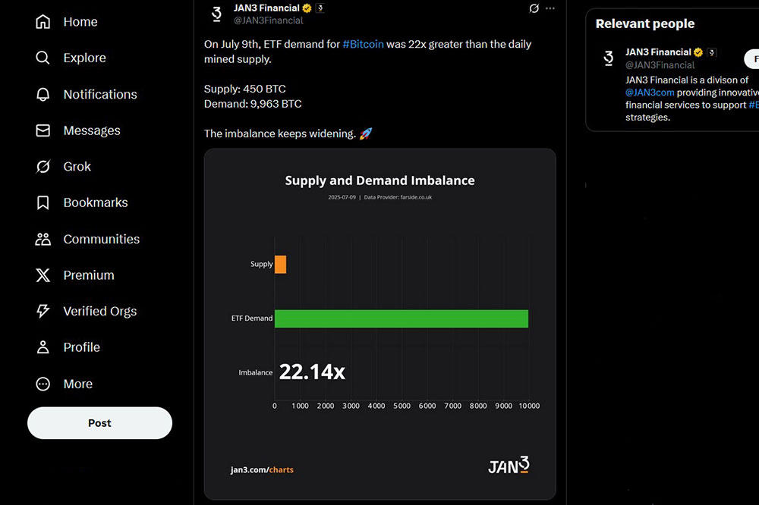Click the Home house icon
The image size is (759, 505).
tap(43, 22)
